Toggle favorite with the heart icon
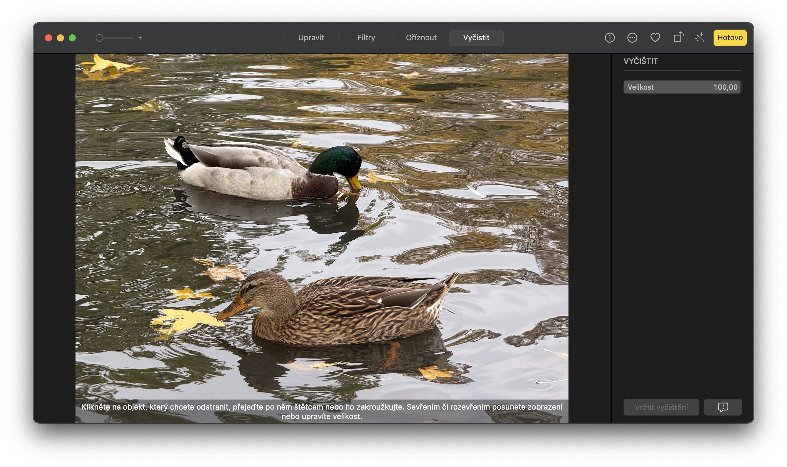Image resolution: width=787 pixels, height=467 pixels. tap(655, 38)
